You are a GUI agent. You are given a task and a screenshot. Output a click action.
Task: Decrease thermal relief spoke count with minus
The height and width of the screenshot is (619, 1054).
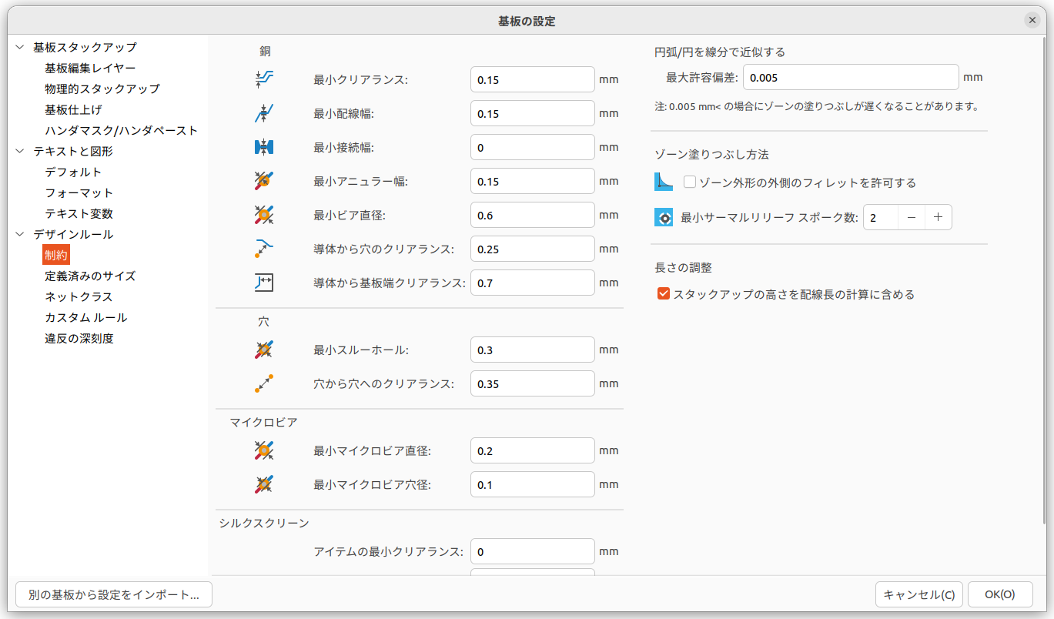pos(912,217)
